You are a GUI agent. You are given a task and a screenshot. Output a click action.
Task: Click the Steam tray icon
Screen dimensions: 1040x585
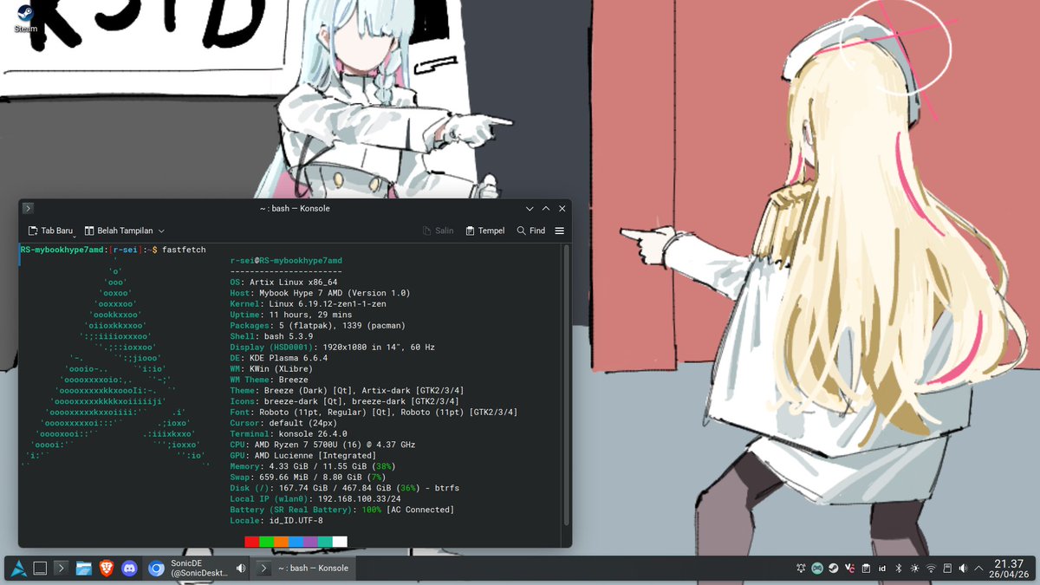(833, 569)
